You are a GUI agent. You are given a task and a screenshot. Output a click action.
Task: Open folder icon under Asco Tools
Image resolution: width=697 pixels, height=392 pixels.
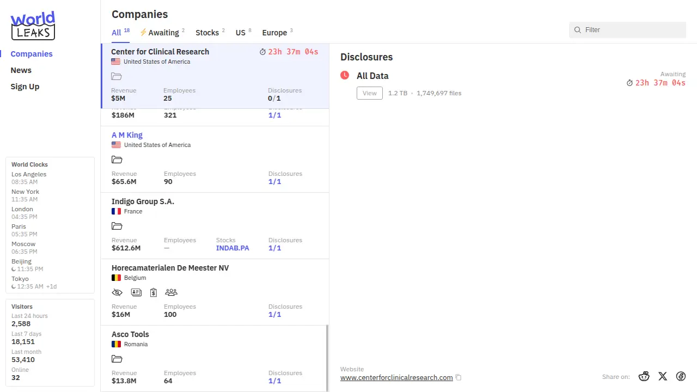(117, 359)
